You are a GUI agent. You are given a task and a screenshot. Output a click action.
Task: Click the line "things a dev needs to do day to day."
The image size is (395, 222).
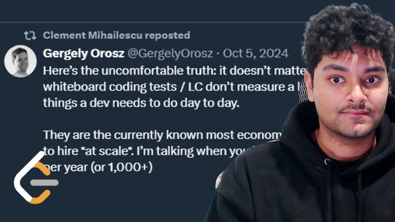141,103
